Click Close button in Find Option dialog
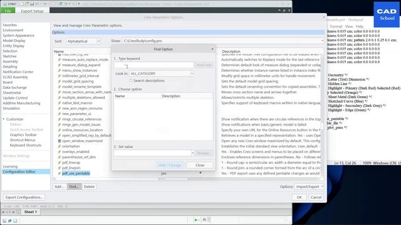401x225 pixels. (x=200, y=165)
